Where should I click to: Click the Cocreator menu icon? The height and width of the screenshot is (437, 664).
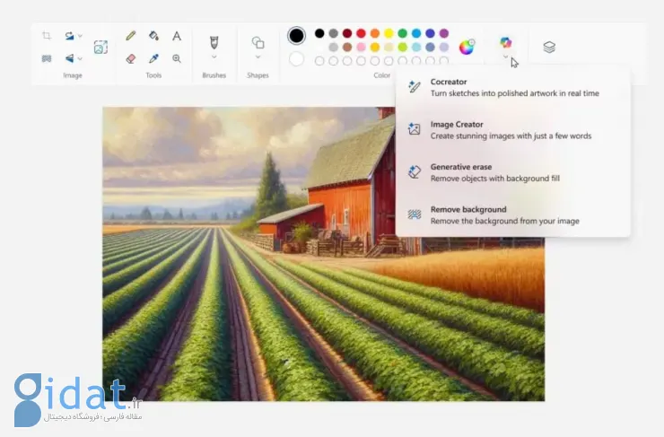click(x=415, y=87)
